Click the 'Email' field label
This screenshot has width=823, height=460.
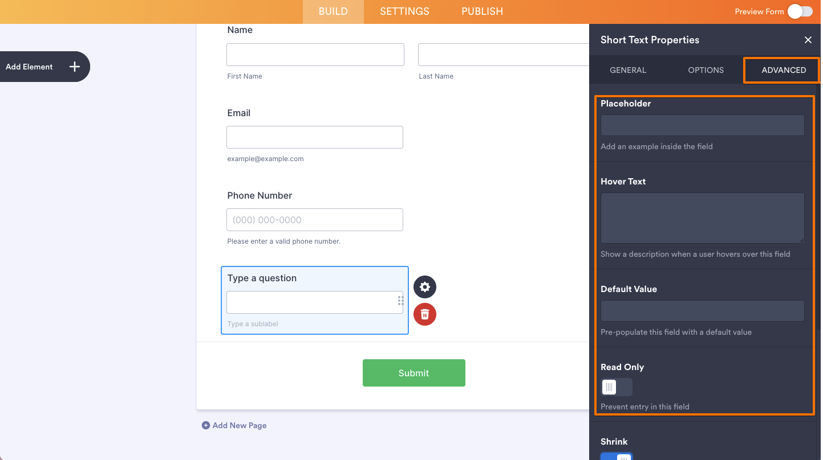click(238, 113)
